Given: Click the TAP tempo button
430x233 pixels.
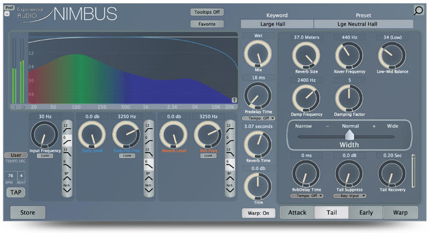Looking at the screenshot, I should click(x=16, y=192).
